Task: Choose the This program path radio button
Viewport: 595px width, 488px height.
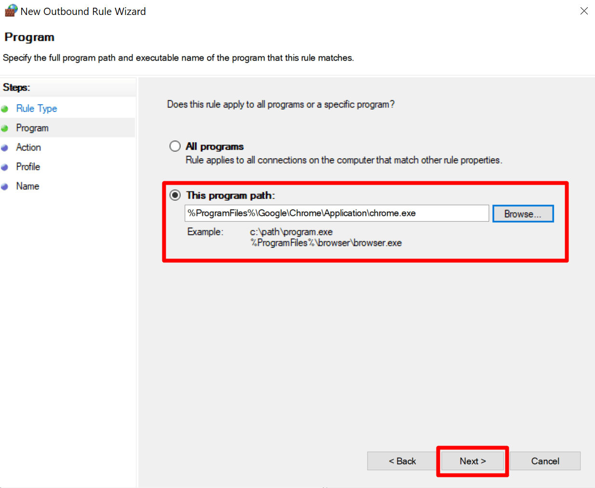Action: (x=175, y=195)
